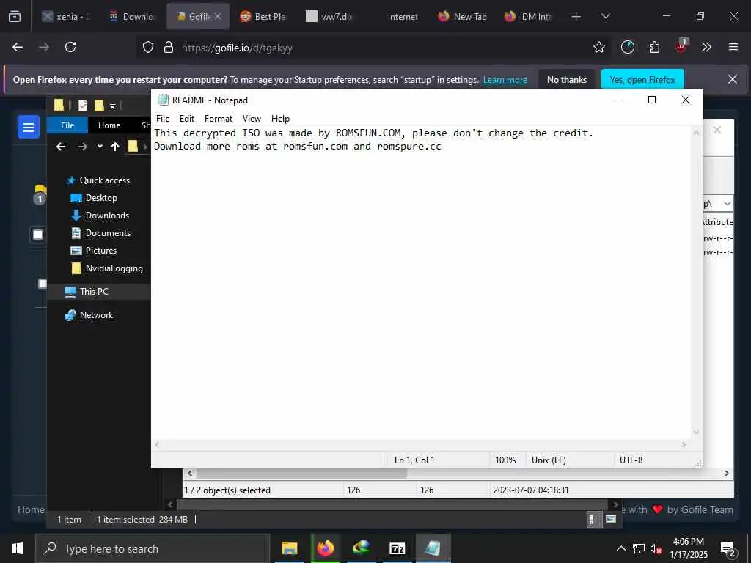
Task: Click 7-Zip horizontal scrollbar right arrow
Action: 727,474
